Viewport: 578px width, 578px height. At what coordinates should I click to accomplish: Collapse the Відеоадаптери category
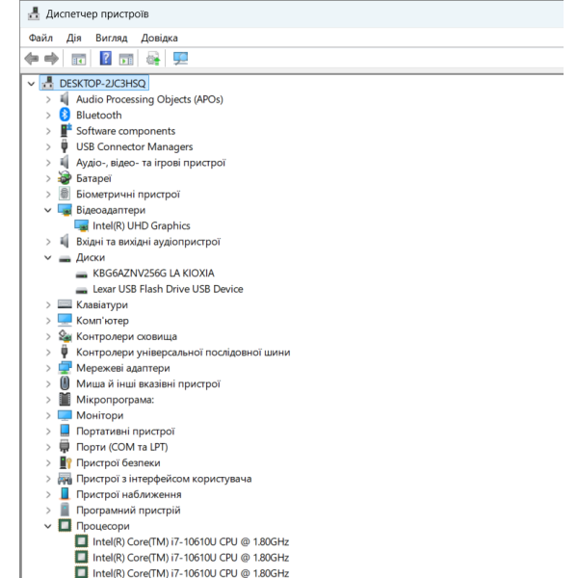(48, 210)
